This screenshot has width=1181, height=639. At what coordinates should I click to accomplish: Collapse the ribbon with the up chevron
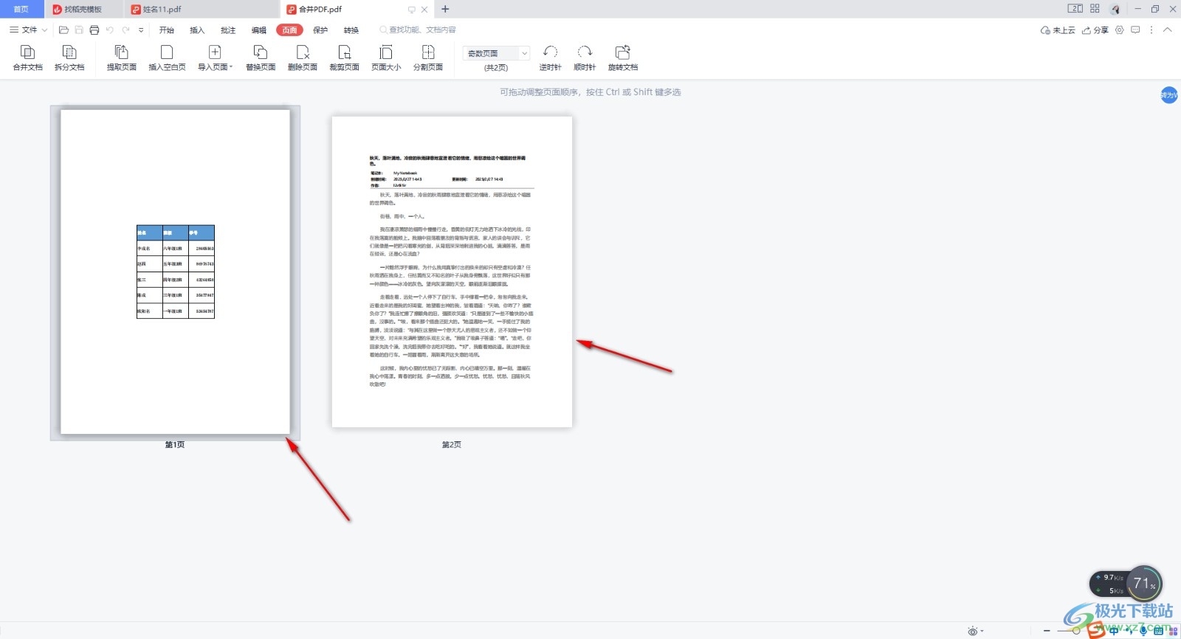1167,30
